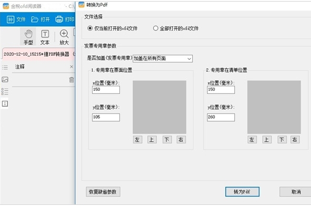Click 下 button under 票面位置 preview

(167, 140)
